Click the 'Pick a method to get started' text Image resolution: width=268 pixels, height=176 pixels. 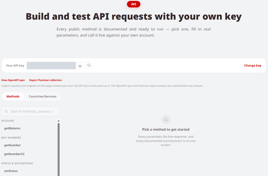coord(166,130)
